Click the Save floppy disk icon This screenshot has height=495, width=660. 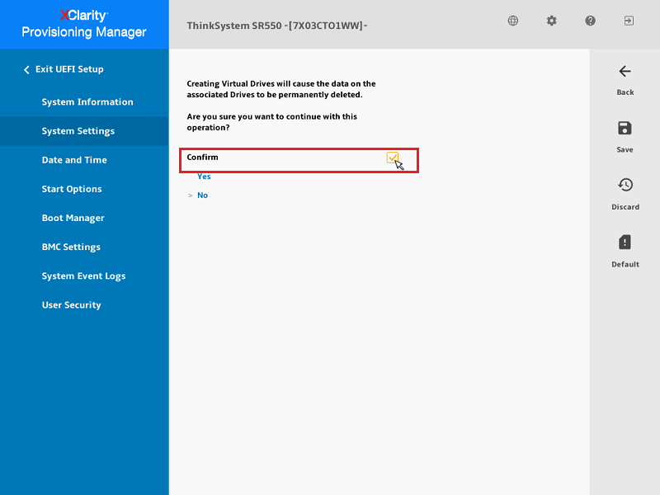[625, 128]
